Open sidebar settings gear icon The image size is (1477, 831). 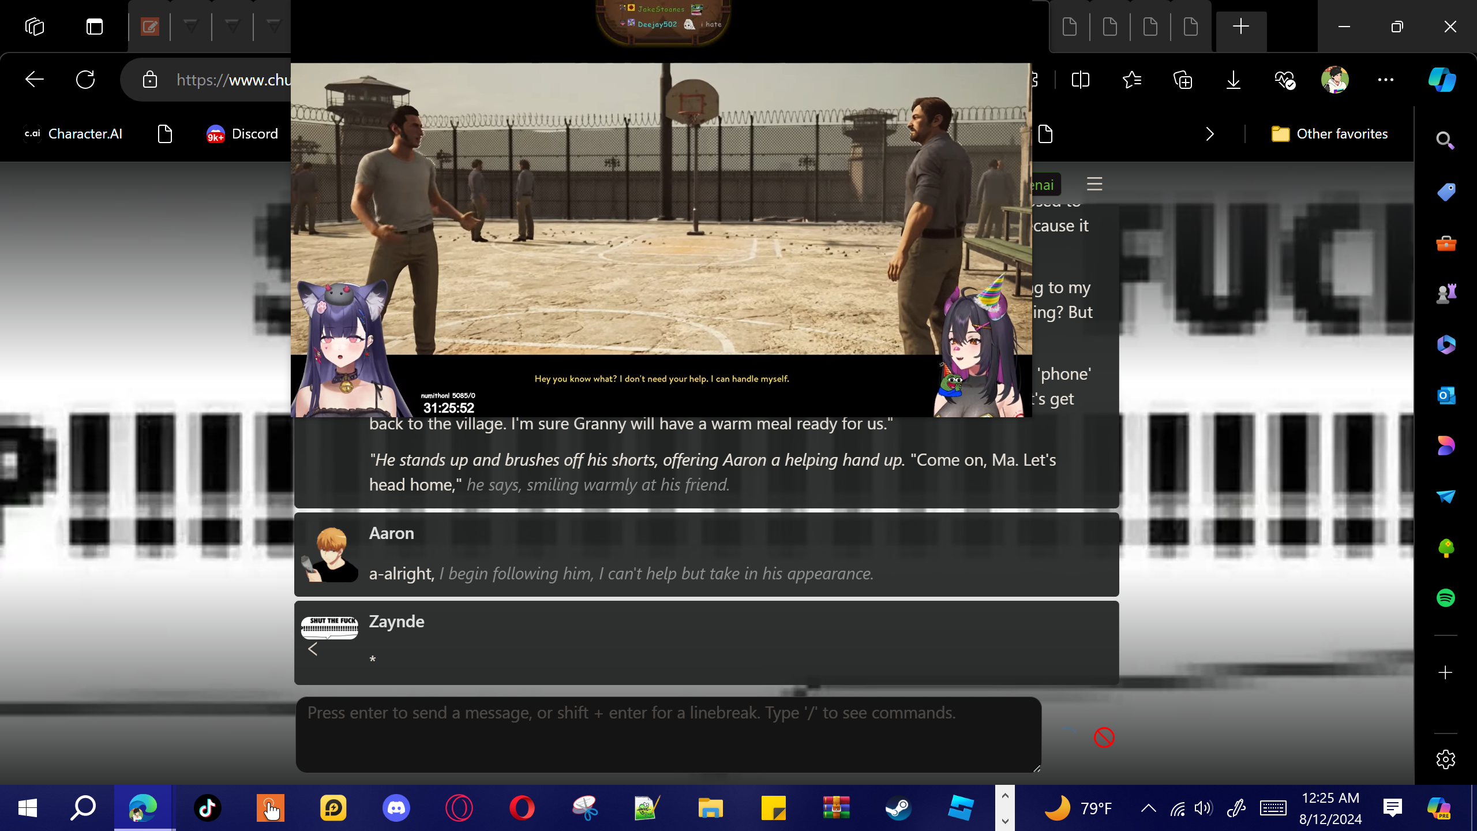(x=1445, y=759)
